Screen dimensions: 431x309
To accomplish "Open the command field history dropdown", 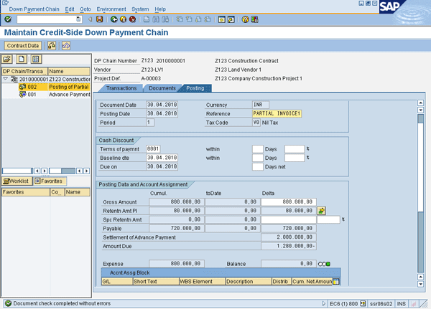I will click(x=78, y=19).
